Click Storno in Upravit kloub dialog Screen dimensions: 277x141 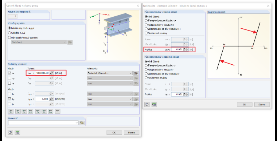[x=132, y=133]
